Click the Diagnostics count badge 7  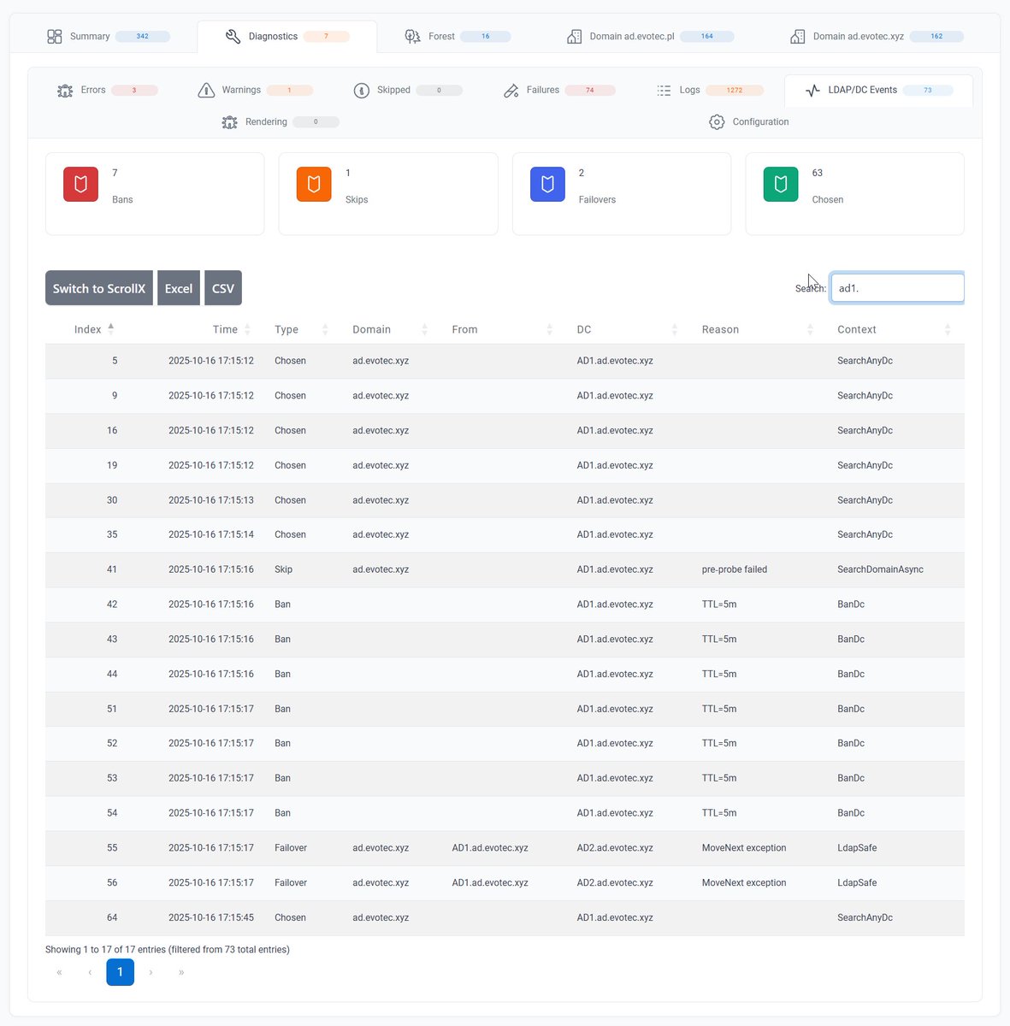point(326,37)
